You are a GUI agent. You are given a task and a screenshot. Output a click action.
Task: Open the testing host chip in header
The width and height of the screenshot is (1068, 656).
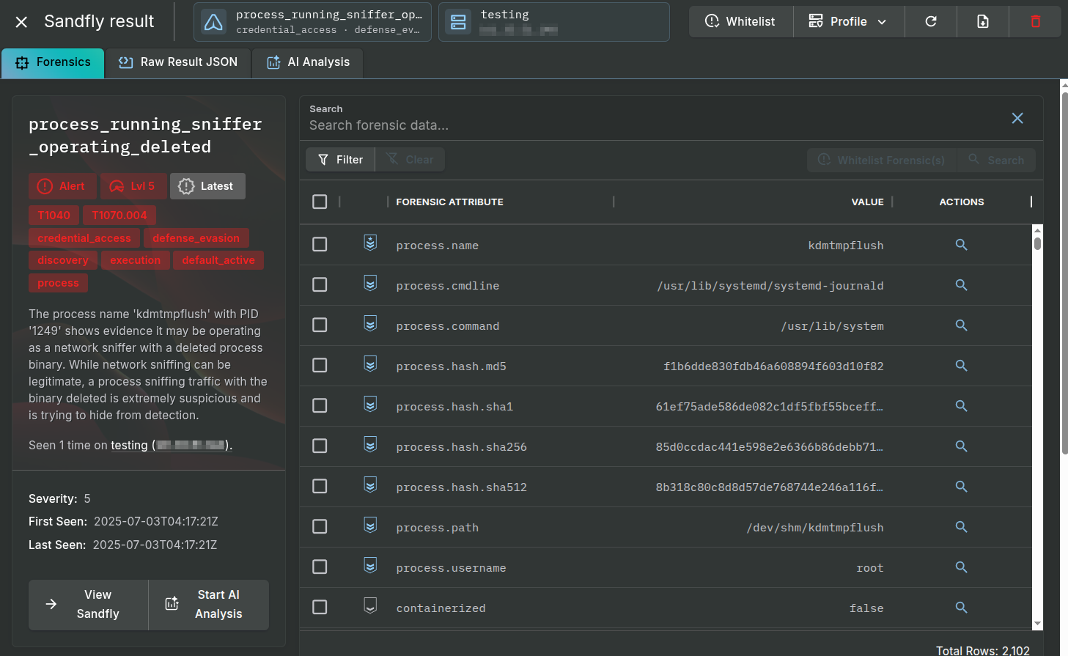pyautogui.click(x=554, y=22)
